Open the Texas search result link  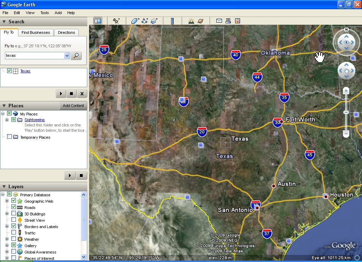tap(25, 71)
